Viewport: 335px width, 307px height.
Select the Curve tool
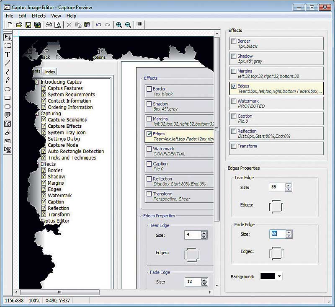point(8,72)
